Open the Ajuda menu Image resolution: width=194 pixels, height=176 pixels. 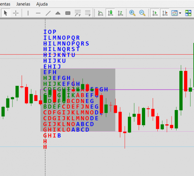42,4
